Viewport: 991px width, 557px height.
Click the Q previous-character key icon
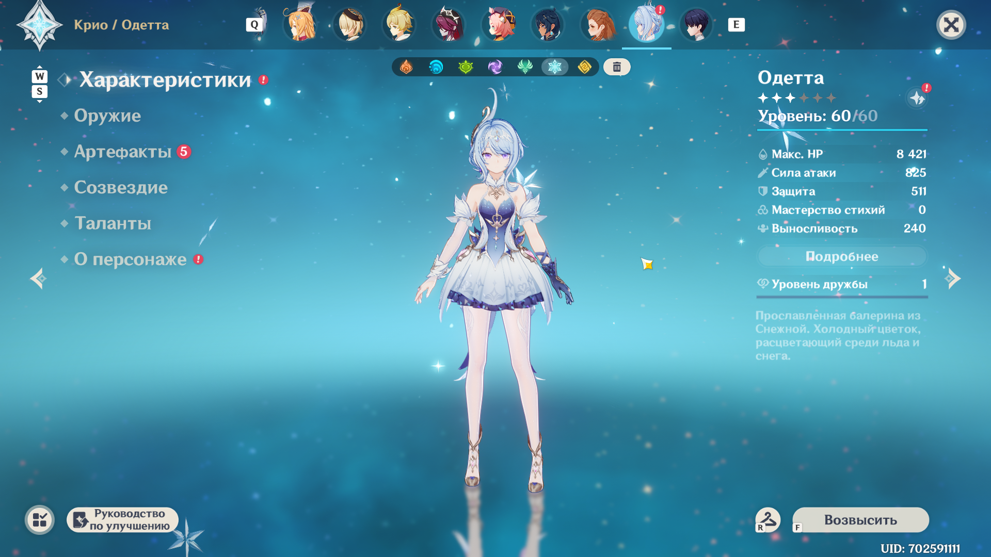click(x=254, y=24)
